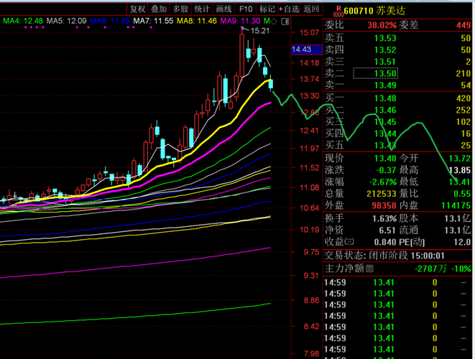Click the 标记 mark button
The image size is (475, 359).
click(267, 9)
